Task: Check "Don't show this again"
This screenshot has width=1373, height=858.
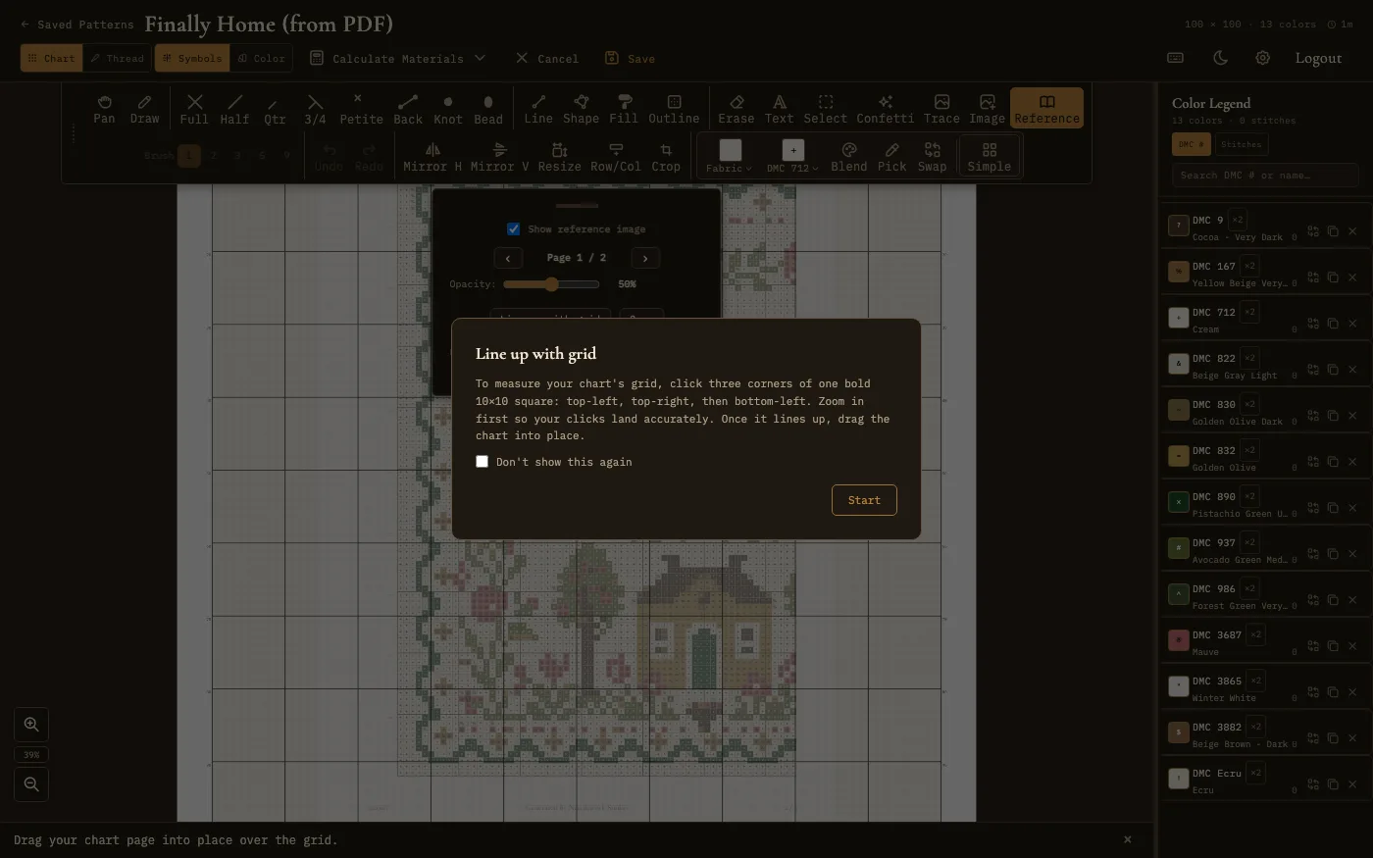Action: [482, 462]
